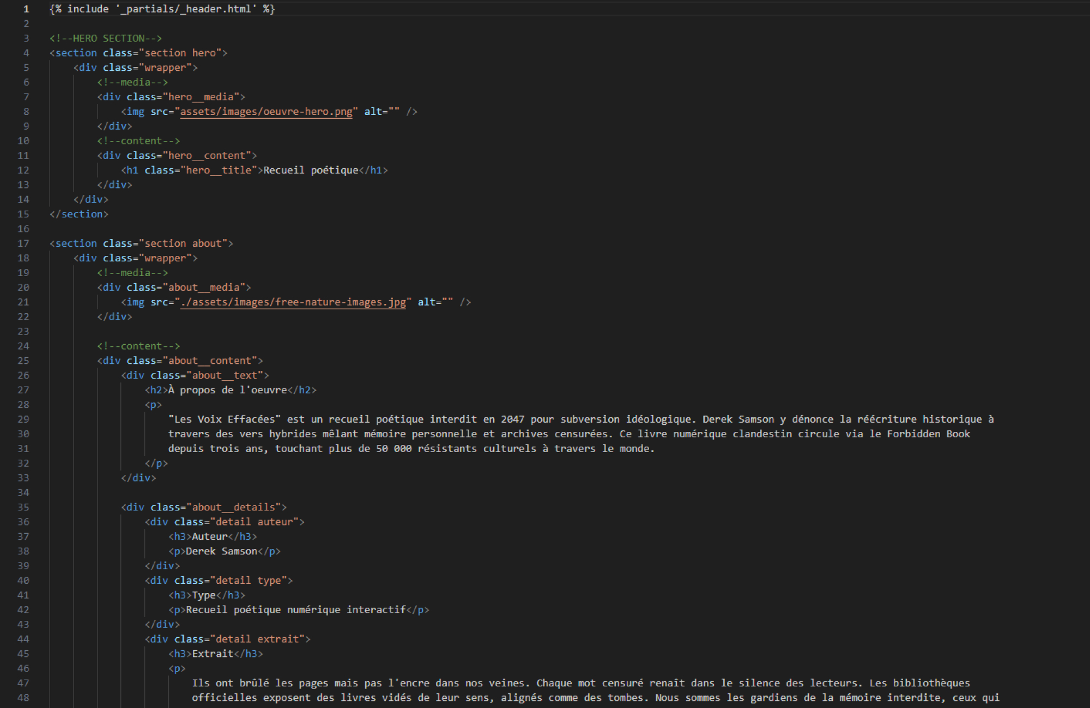1090x708 pixels.
Task: Click the 'À propos de l'oeuvre' h2 text
Action: pos(227,390)
